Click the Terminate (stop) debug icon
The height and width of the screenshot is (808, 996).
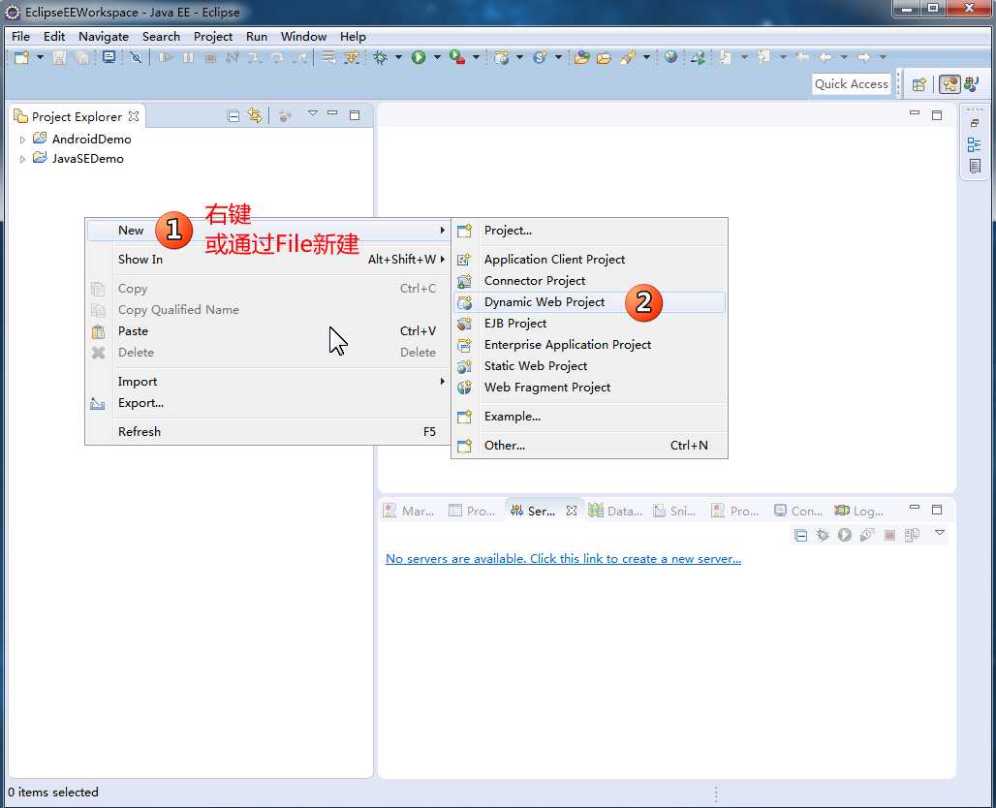click(210, 57)
